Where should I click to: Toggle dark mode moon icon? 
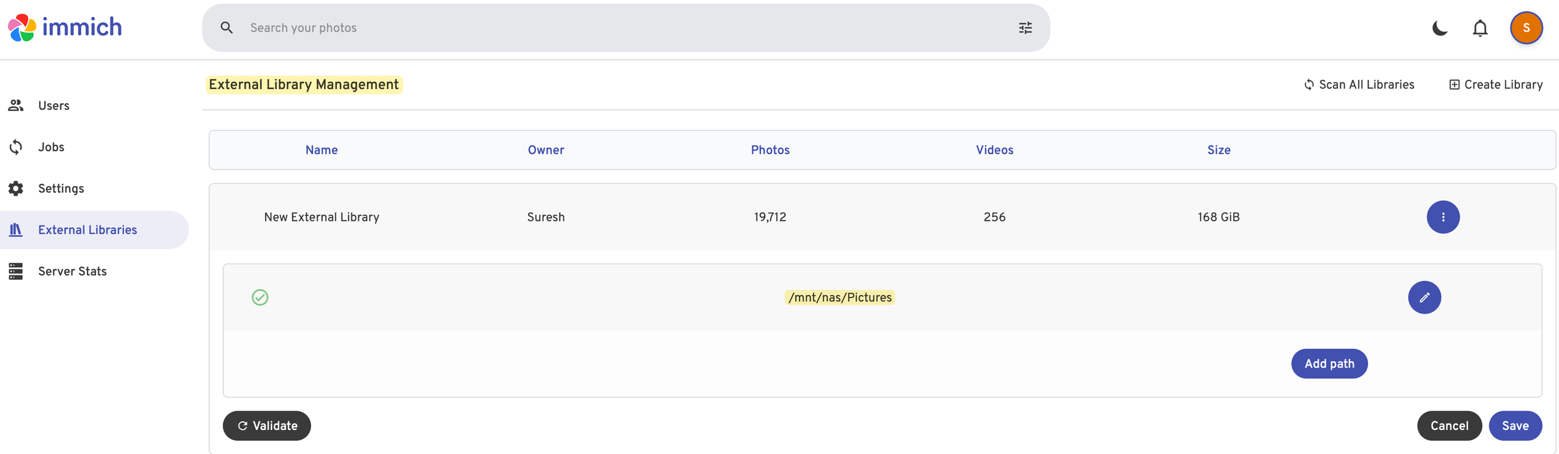coord(1439,28)
